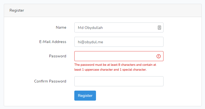Image resolution: width=205 pixels, height=109 pixels.
Task: Click the Confirm Password label
Action: [50, 81]
